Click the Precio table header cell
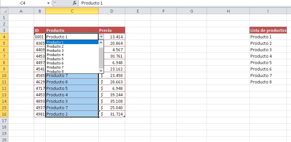This screenshot has width=291, height=142. click(x=112, y=31)
